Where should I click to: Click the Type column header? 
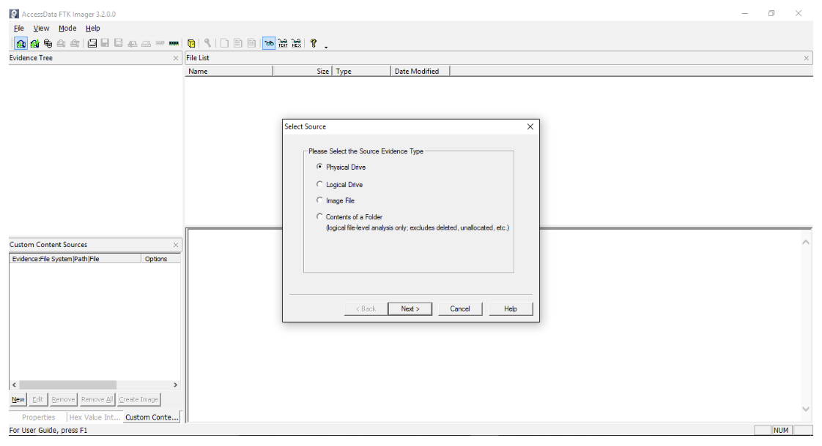tap(361, 71)
